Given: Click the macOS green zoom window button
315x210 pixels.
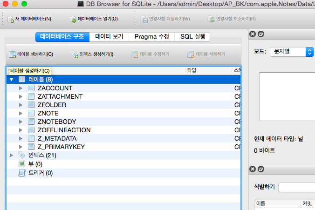Looking at the screenshot, I should (24, 4).
